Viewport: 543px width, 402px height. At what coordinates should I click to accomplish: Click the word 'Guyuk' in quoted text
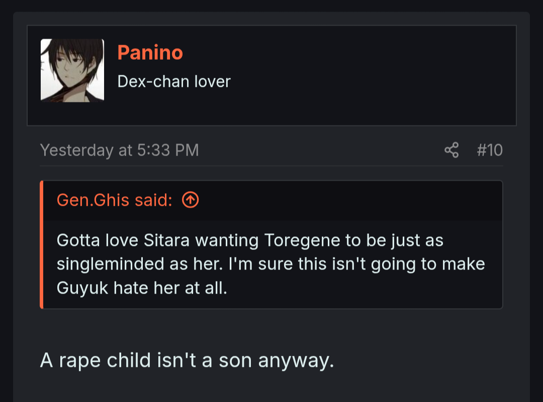tap(82, 288)
